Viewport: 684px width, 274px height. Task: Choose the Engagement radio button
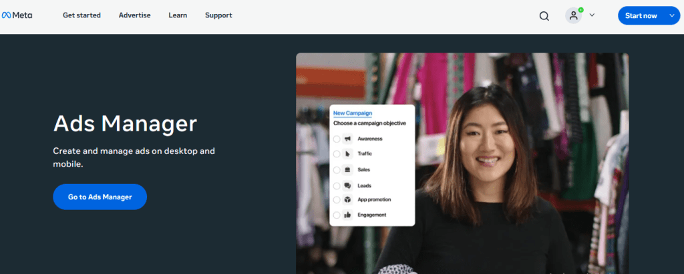(x=337, y=215)
